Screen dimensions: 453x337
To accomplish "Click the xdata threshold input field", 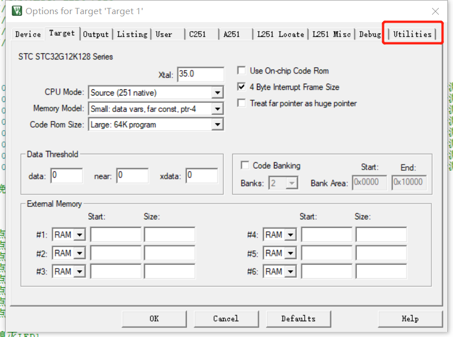I will point(202,175).
